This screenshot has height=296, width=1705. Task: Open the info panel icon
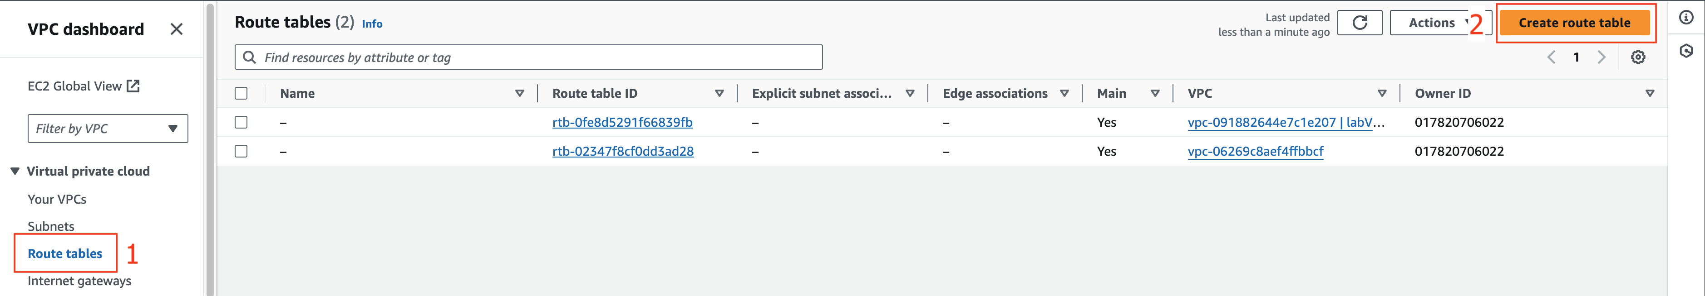(x=1686, y=18)
